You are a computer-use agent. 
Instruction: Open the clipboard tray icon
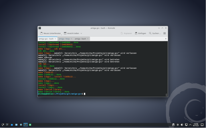pyautogui.click(x=173, y=125)
